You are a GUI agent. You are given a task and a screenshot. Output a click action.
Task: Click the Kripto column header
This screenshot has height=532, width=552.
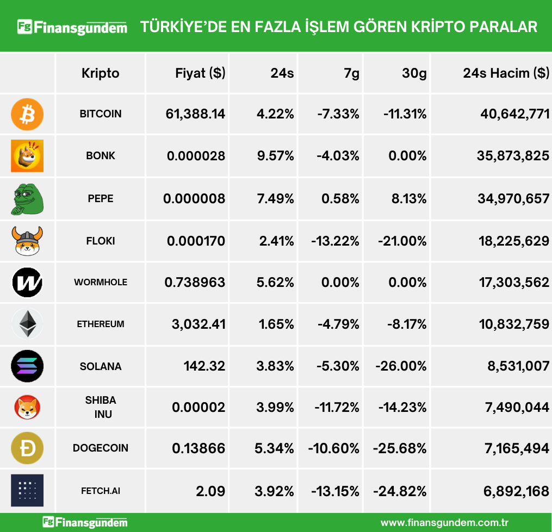pyautogui.click(x=100, y=73)
